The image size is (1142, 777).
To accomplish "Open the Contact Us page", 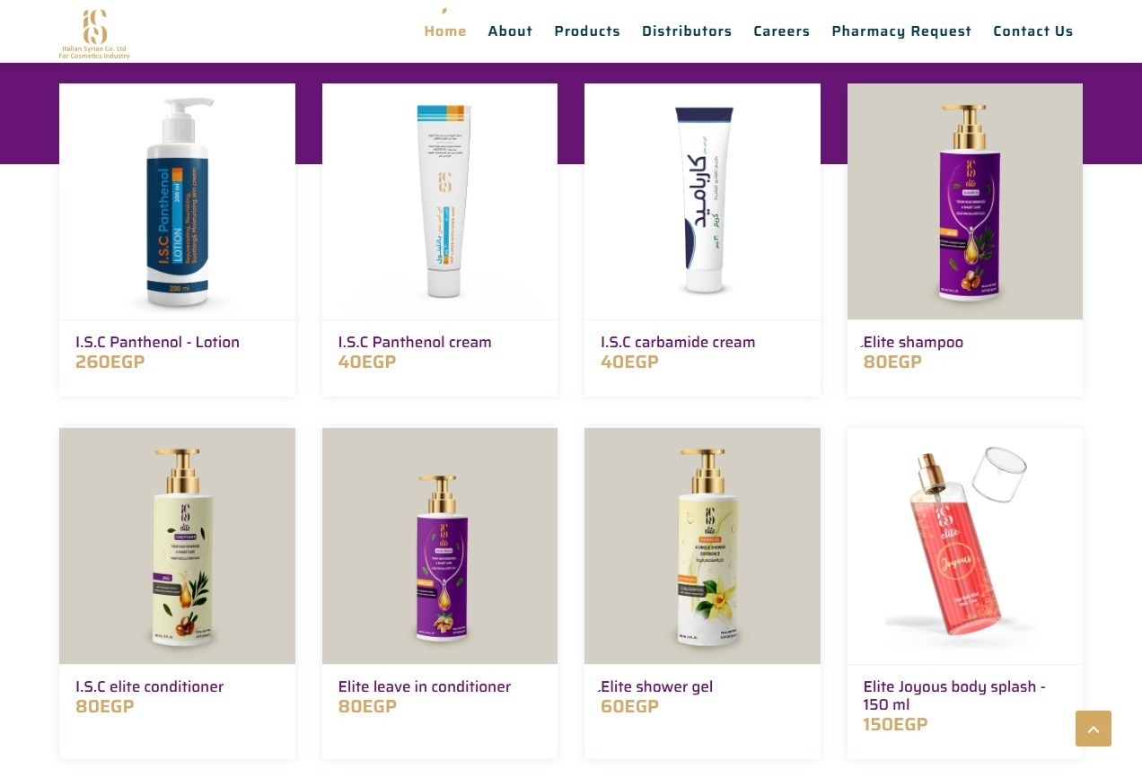I will coord(1032,31).
